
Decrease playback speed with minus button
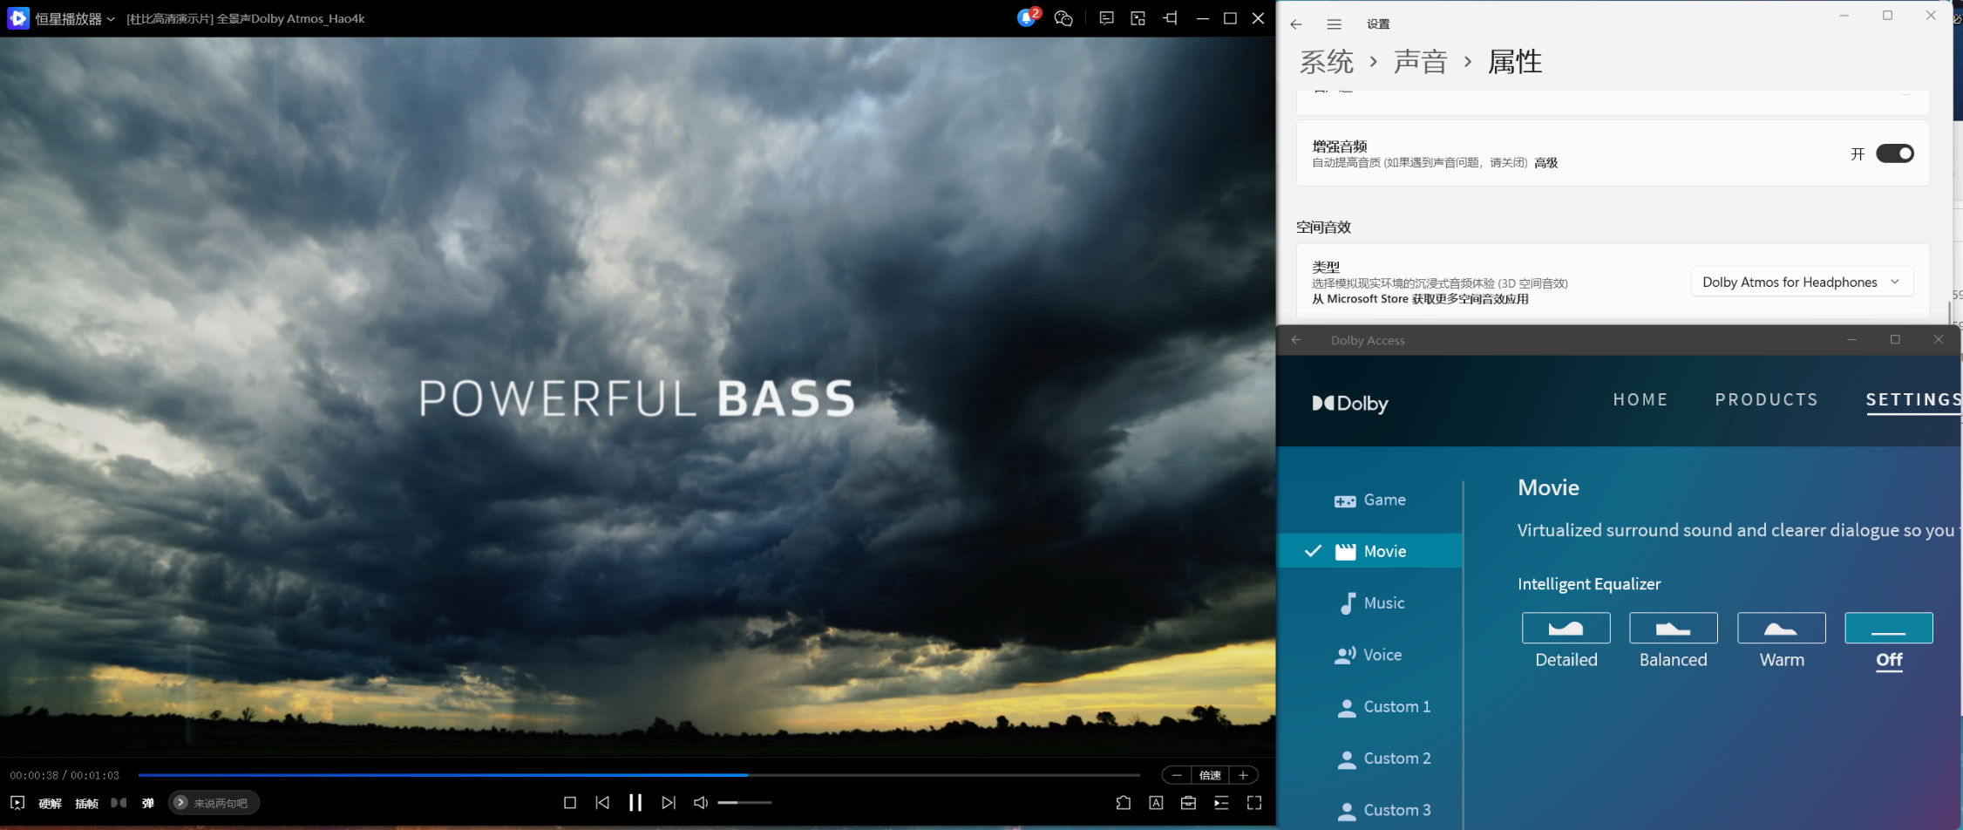click(1178, 775)
